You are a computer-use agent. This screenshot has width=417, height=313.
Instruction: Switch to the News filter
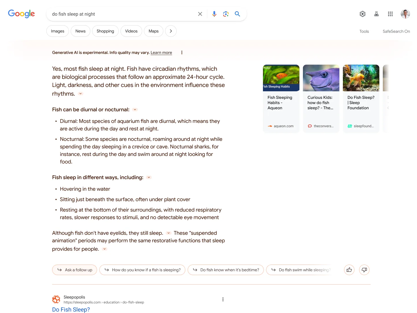(81, 31)
